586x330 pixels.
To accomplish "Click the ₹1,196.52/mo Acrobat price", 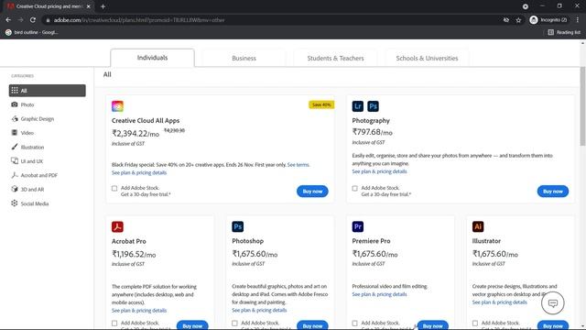I will tap(134, 254).
